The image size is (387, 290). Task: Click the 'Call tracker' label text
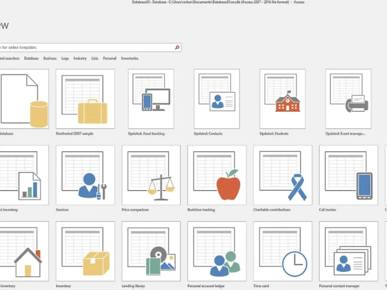[x=327, y=210]
